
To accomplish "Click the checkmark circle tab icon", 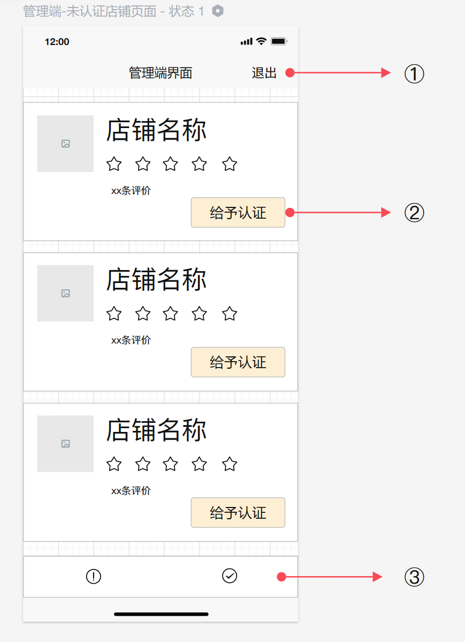I will pyautogui.click(x=230, y=576).
